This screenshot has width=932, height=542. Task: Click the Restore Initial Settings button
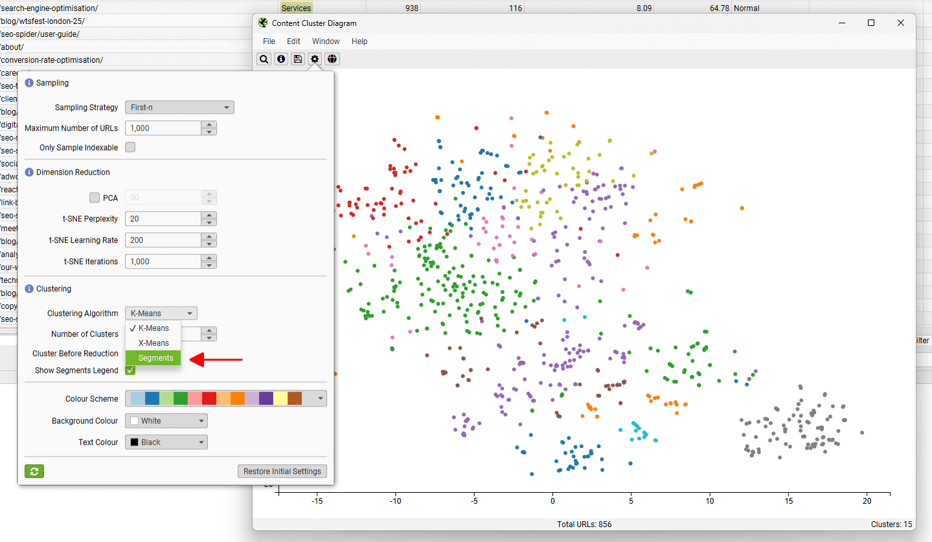pos(282,471)
